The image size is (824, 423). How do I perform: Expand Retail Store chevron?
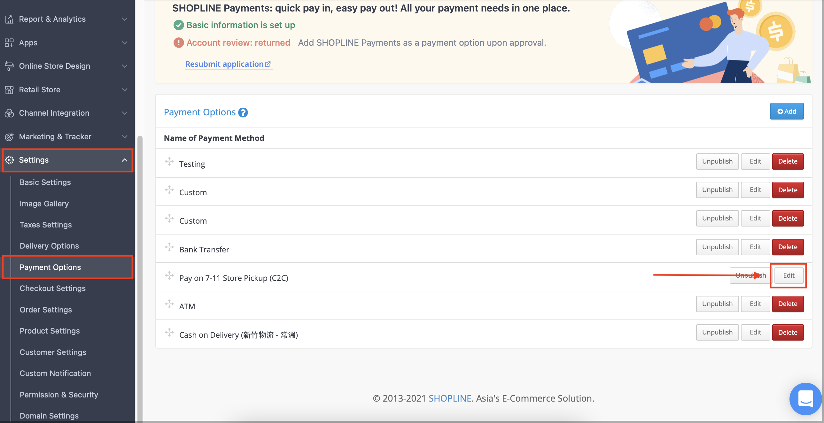tap(125, 89)
